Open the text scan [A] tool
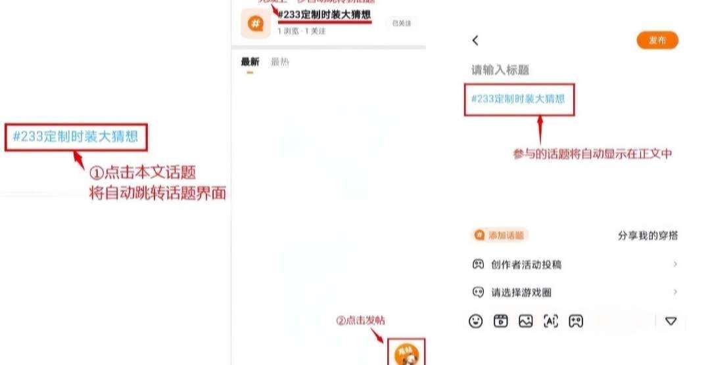Screen dimensions: 710x365 coord(551,321)
